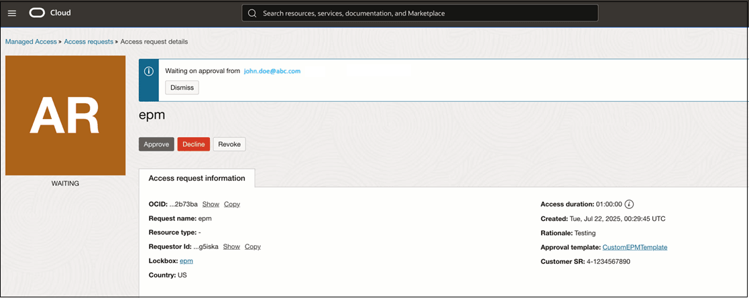Click the Oracle Cloud logo
Screen dimensions: 749x298
click(38, 13)
